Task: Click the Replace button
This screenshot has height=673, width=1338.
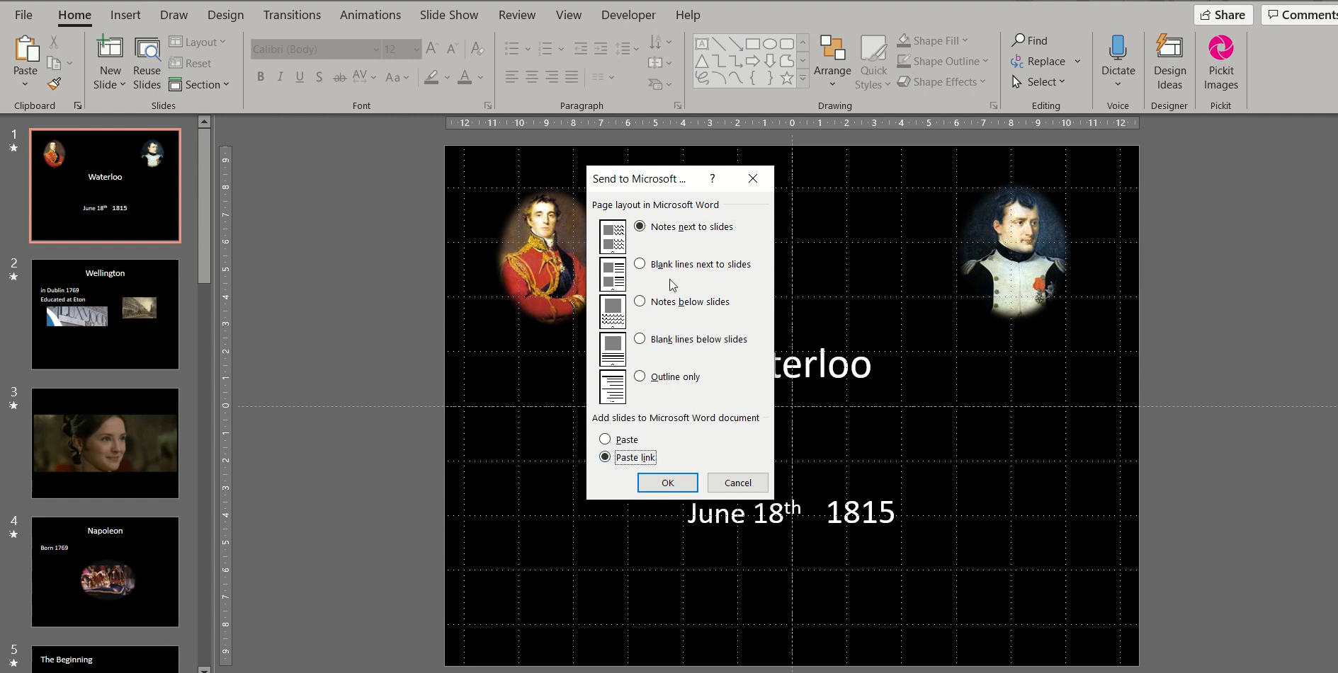Action: [x=1038, y=61]
